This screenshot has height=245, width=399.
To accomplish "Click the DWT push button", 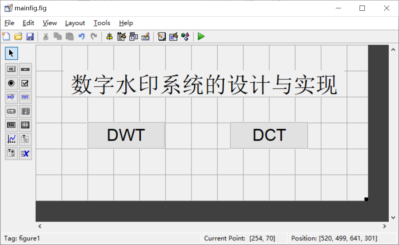I will pos(126,135).
